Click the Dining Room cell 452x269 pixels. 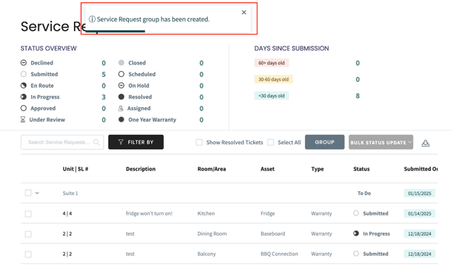coord(212,233)
